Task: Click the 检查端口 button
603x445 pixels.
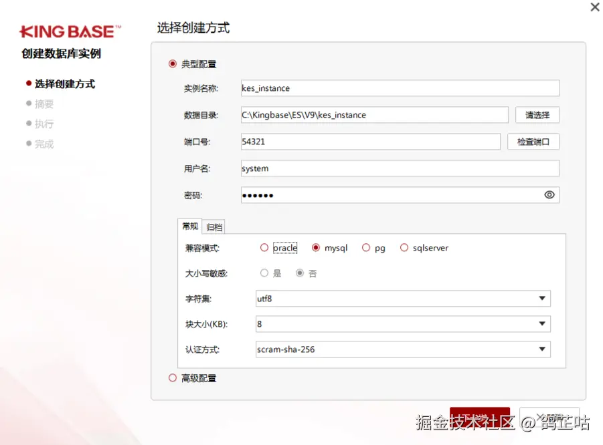Action: point(533,142)
